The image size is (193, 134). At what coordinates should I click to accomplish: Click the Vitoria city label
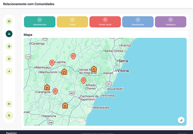click(x=123, y=71)
